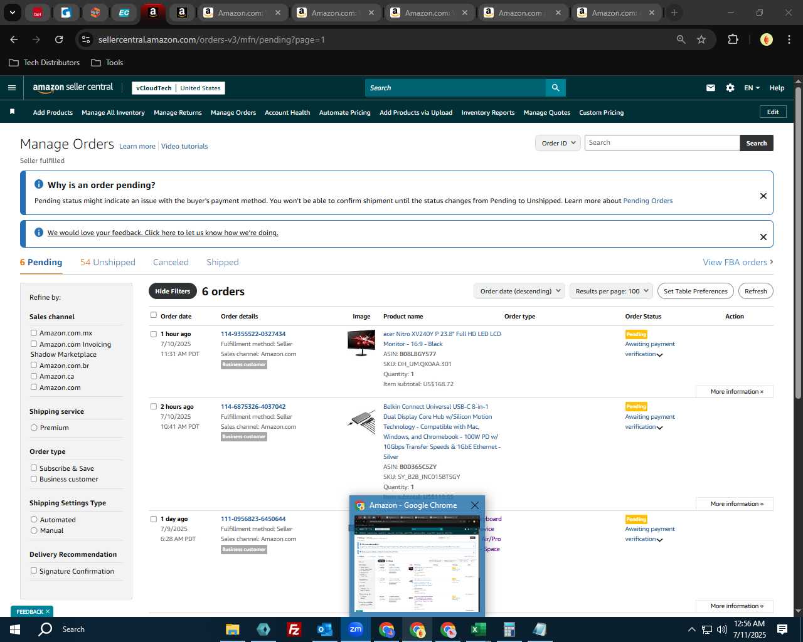Viewport: 803px width, 642px height.
Task: Open the notification center icon
Action: 782,629
